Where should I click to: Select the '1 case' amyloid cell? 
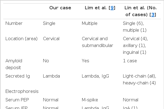[130, 61]
